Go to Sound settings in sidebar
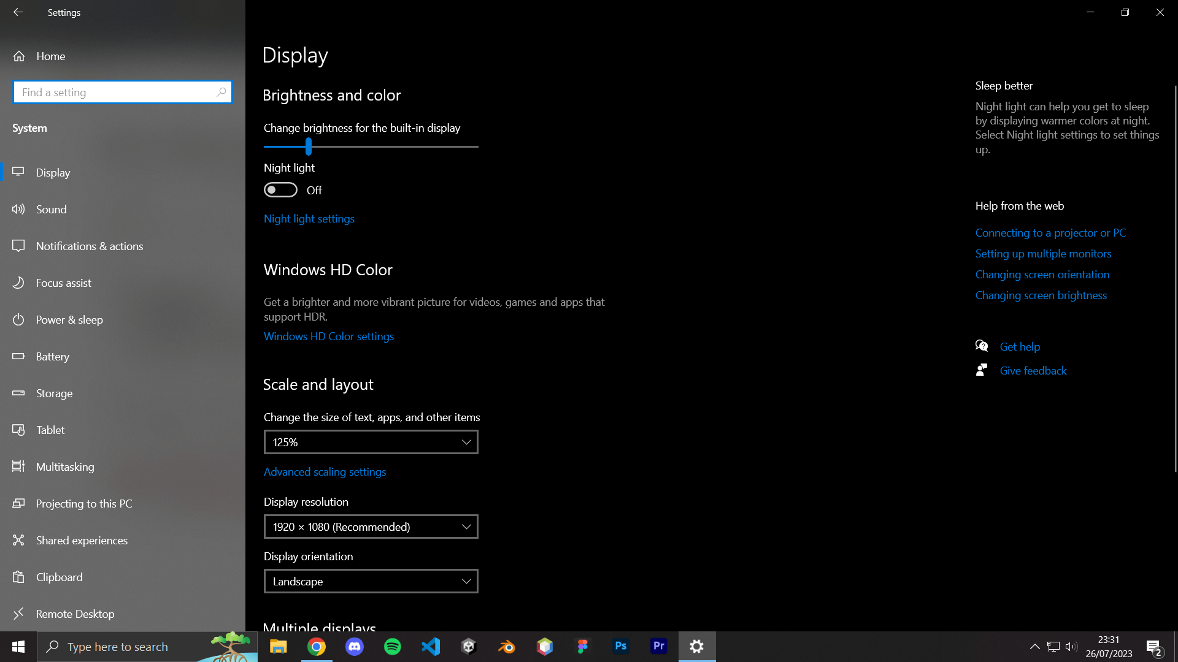Image resolution: width=1178 pixels, height=662 pixels. click(x=52, y=210)
